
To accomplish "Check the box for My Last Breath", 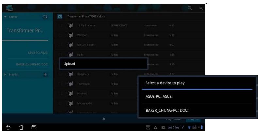I will [x=60, y=45].
